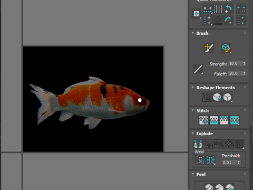Click the Peel Mode icon
The width and height of the screenshot is (253, 190).
pos(219,187)
